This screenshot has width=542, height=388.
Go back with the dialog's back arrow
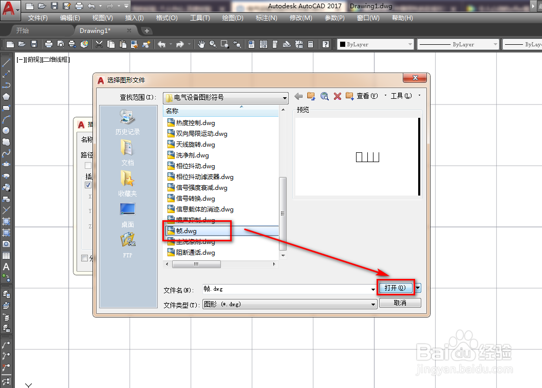[298, 96]
